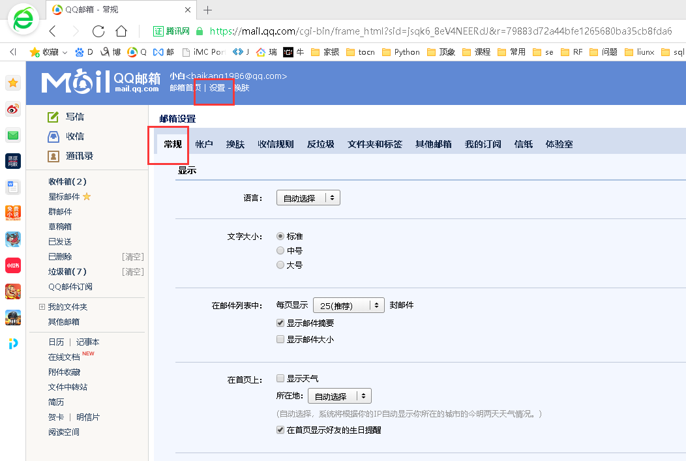
Task: Open the 小红书 sidebar app
Action: 13,265
